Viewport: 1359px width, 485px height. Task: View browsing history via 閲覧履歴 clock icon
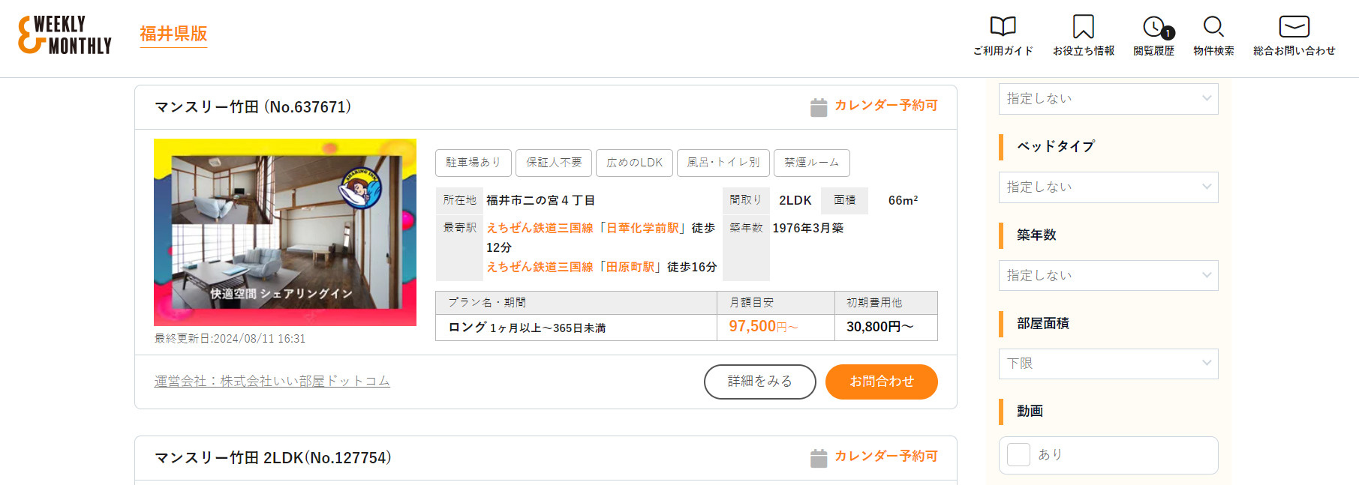tap(1154, 28)
